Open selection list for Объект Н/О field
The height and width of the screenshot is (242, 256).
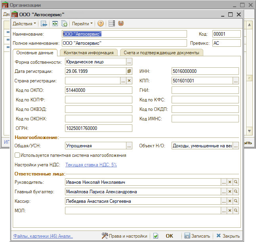coord(235,146)
